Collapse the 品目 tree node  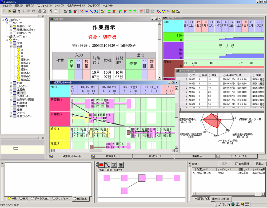11,46
